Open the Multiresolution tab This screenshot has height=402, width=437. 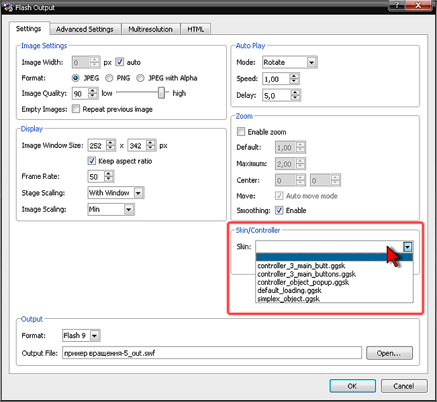[x=150, y=29]
